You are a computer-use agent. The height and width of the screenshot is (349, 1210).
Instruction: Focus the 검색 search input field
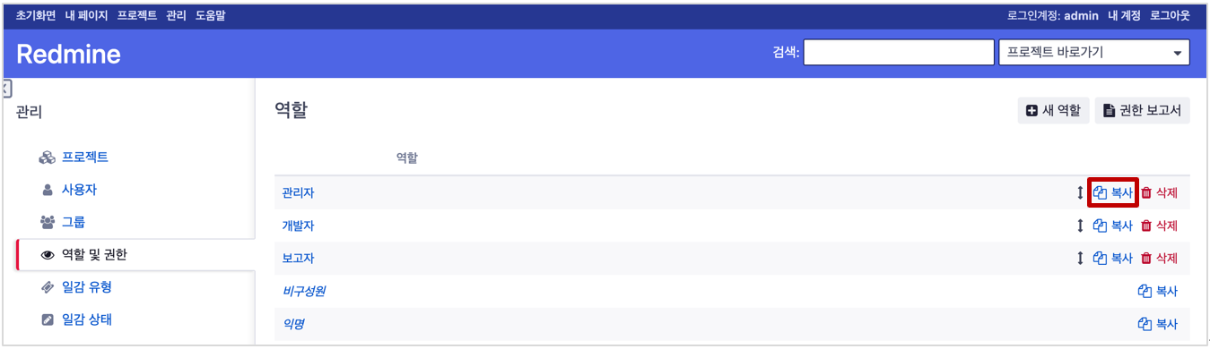point(898,53)
